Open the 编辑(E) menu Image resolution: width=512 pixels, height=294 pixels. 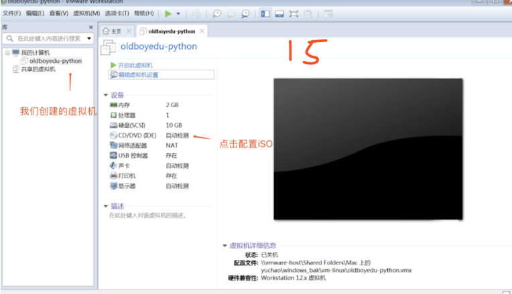(35, 13)
